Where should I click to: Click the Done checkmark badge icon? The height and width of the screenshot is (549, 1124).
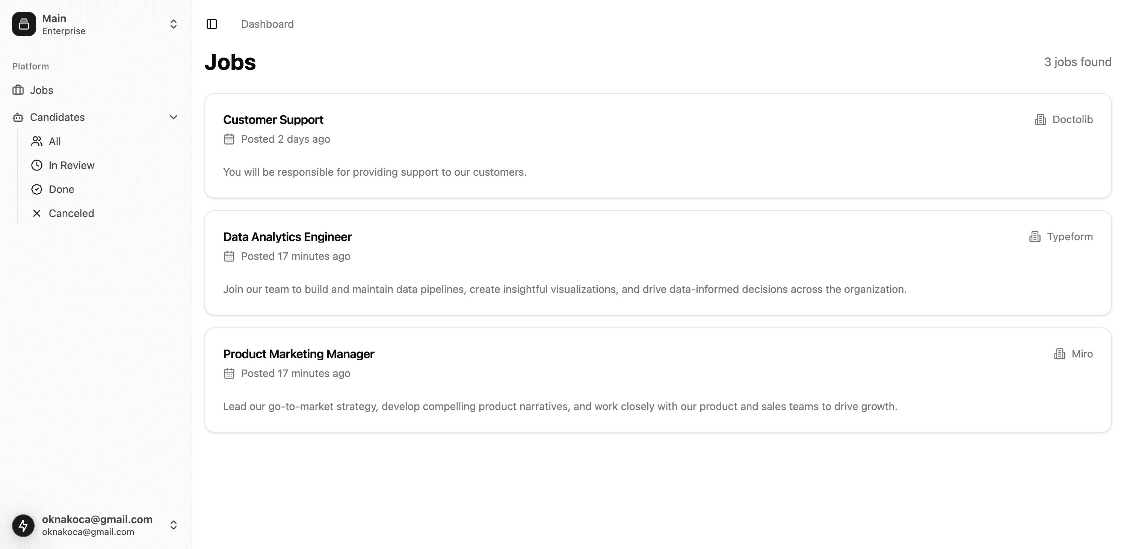[37, 189]
